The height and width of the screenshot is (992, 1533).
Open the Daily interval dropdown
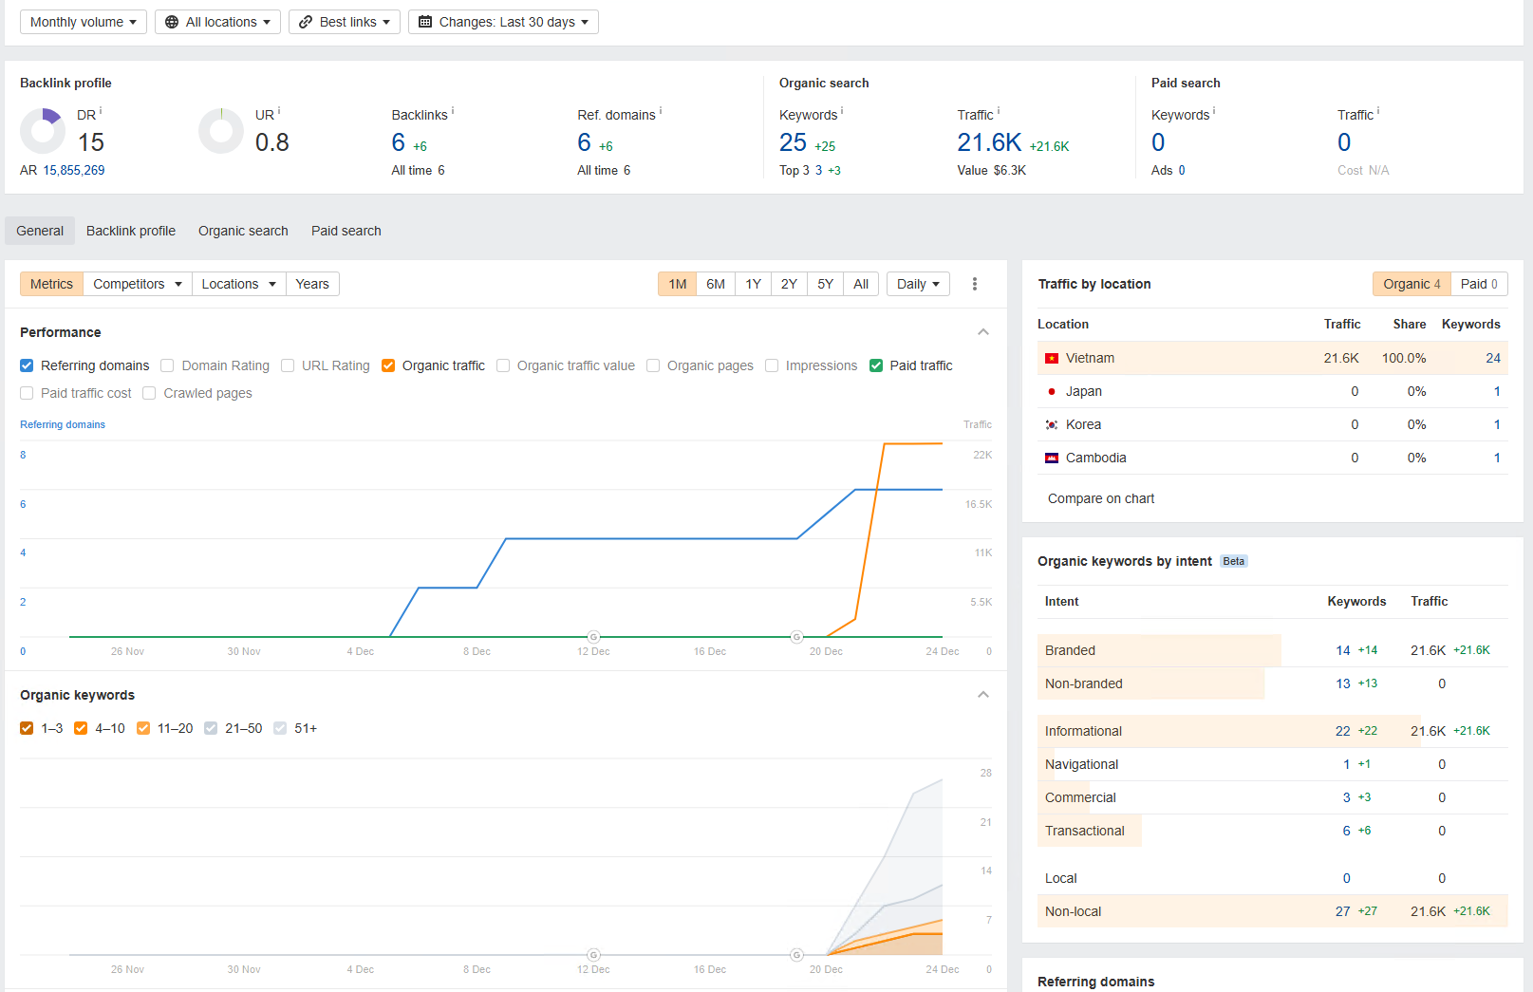(918, 284)
